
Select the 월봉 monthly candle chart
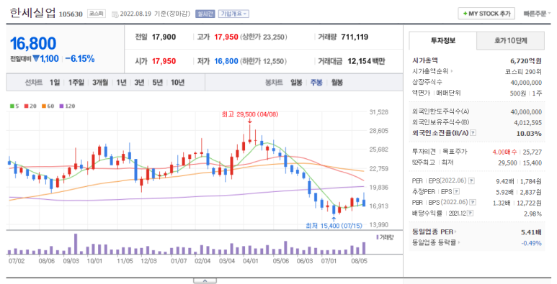coord(337,83)
